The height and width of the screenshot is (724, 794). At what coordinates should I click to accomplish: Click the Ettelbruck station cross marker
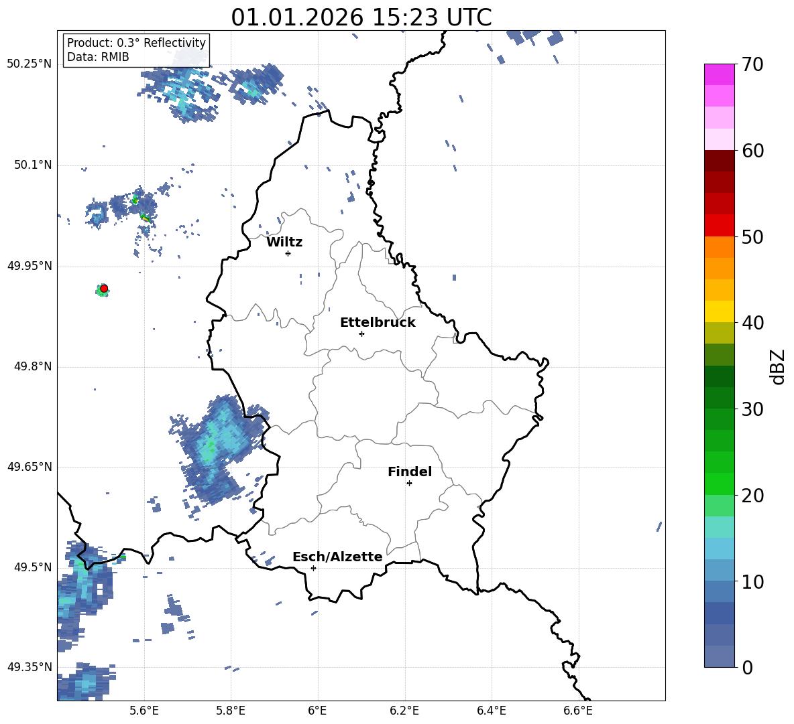361,334
